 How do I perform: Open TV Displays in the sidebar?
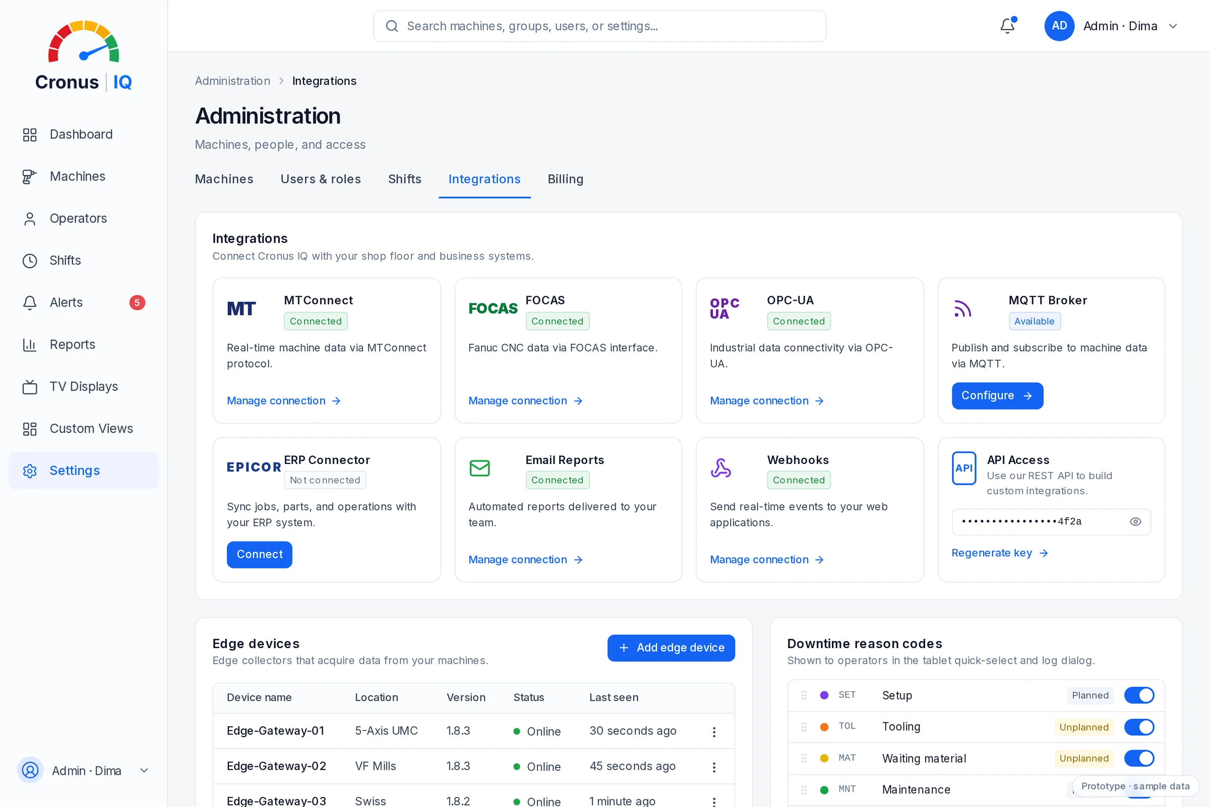click(x=84, y=386)
